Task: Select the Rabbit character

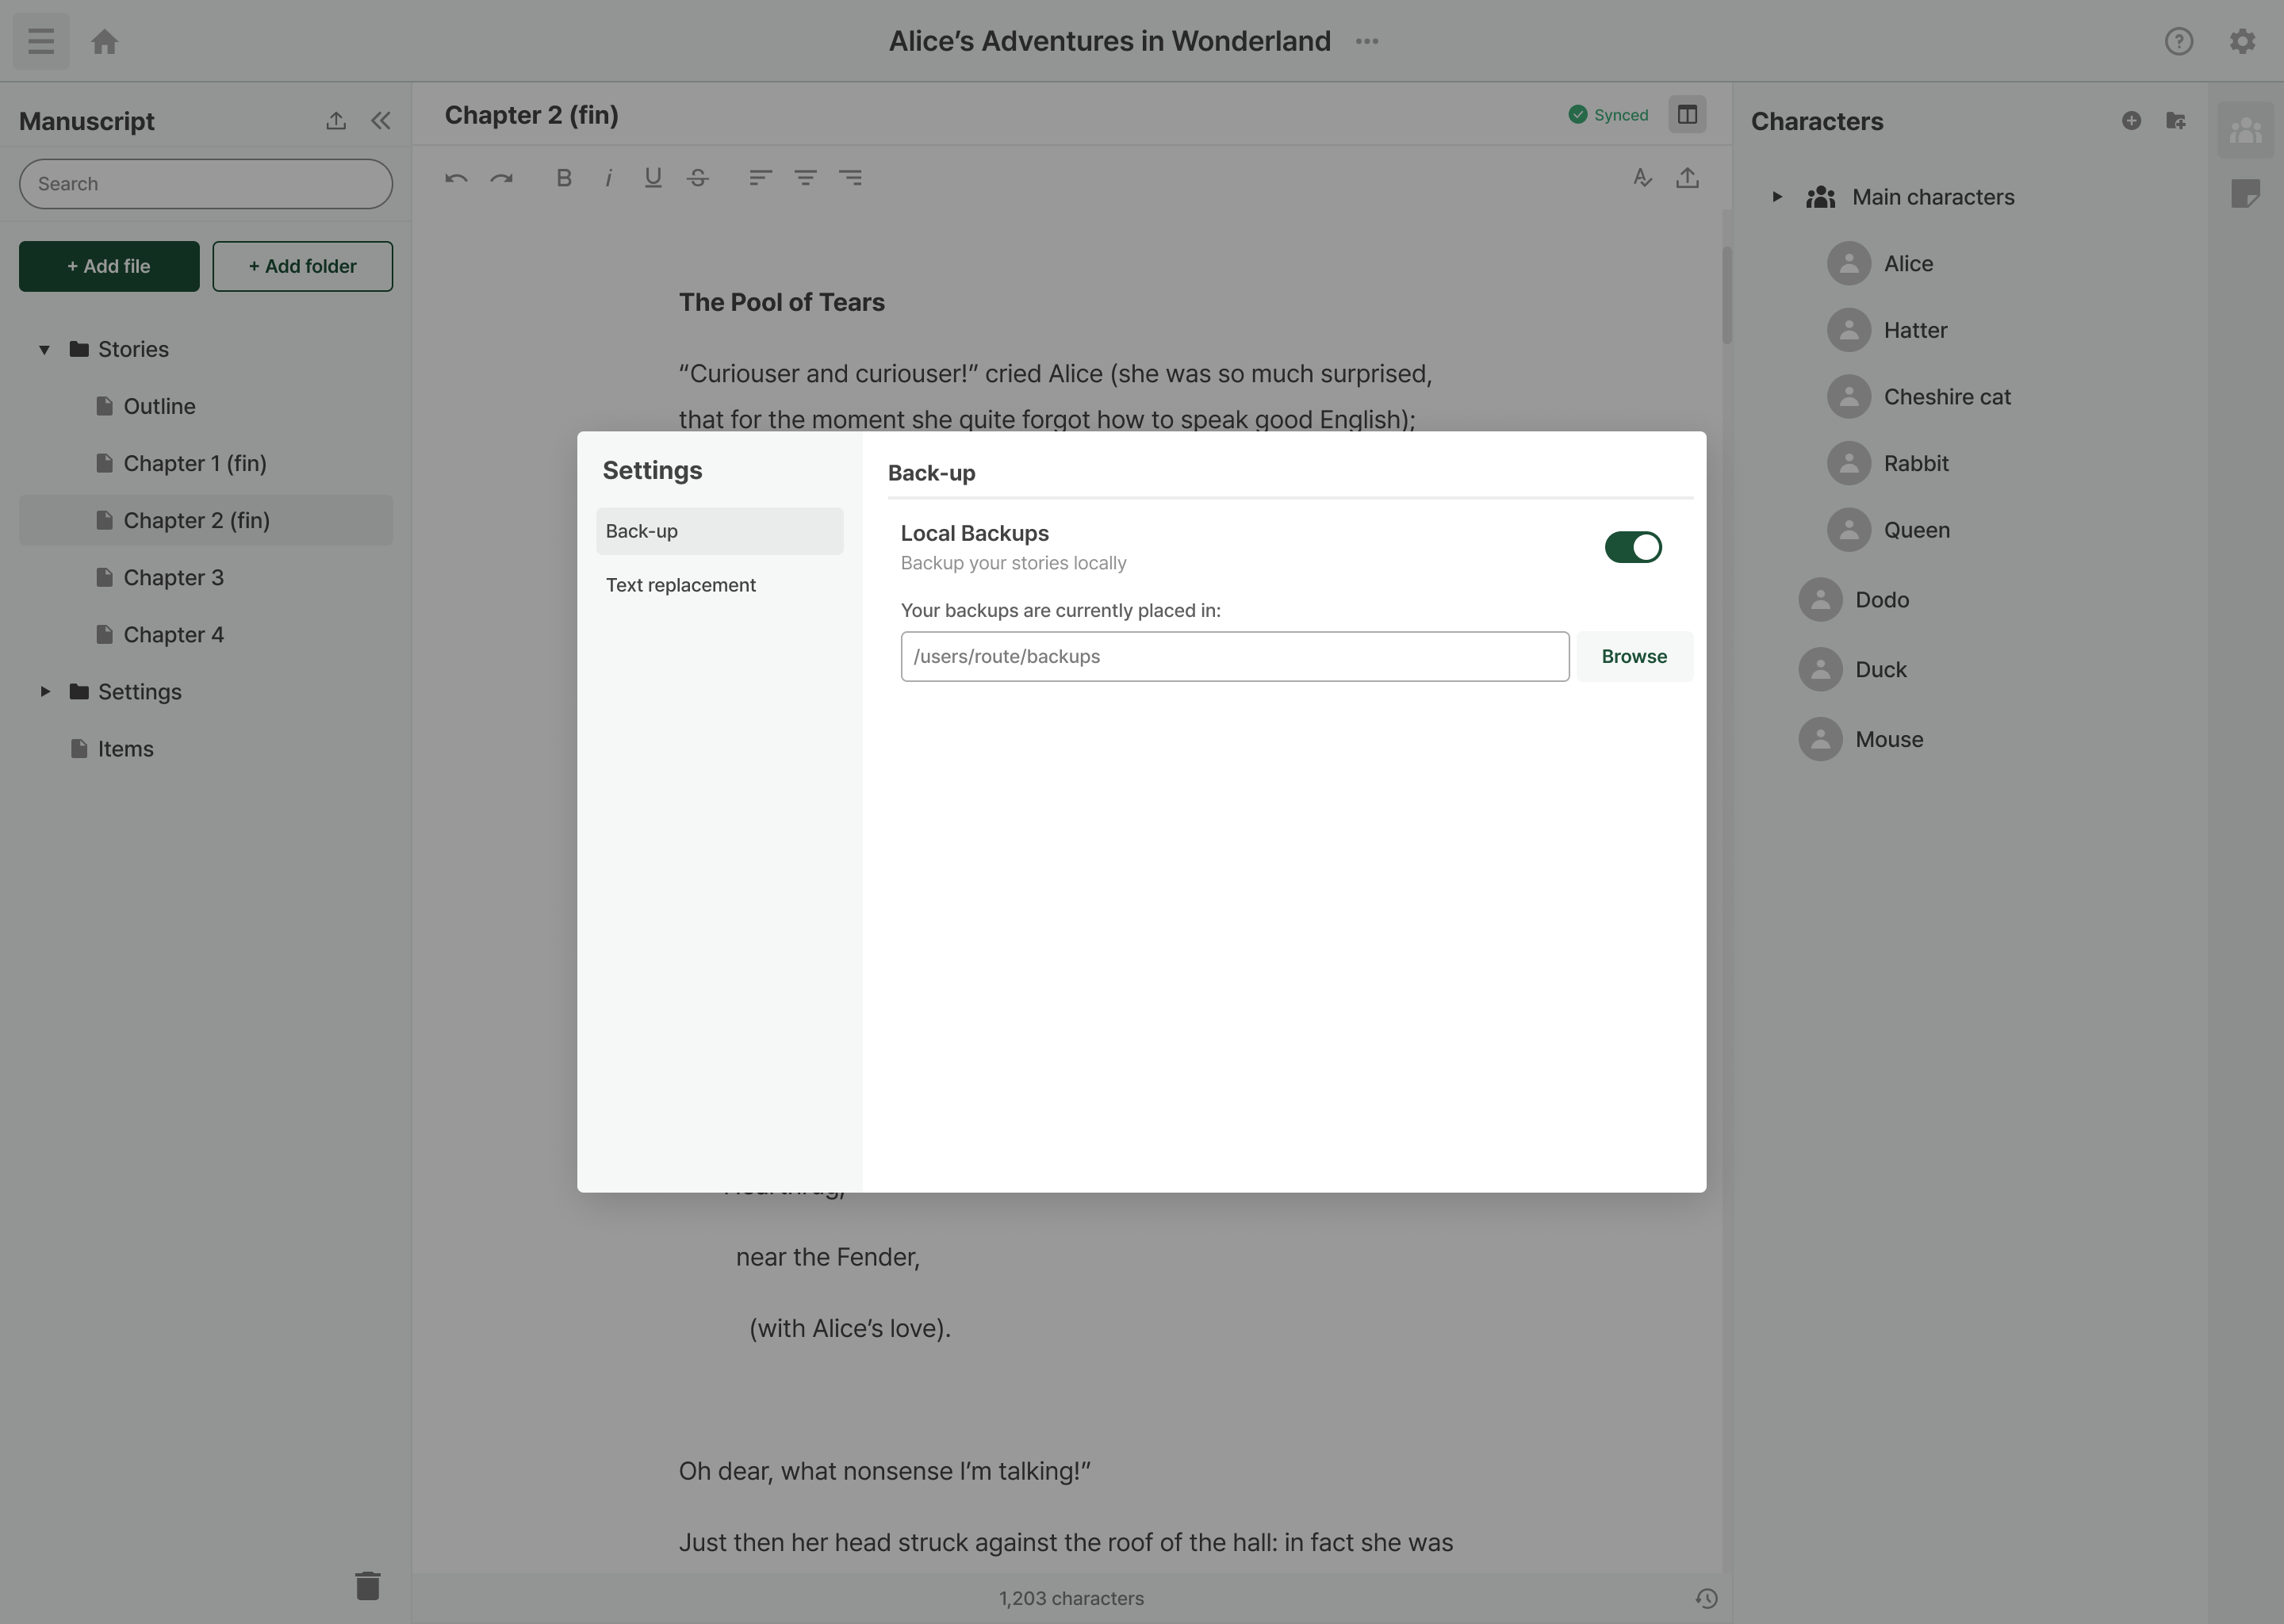Action: pos(1888,464)
